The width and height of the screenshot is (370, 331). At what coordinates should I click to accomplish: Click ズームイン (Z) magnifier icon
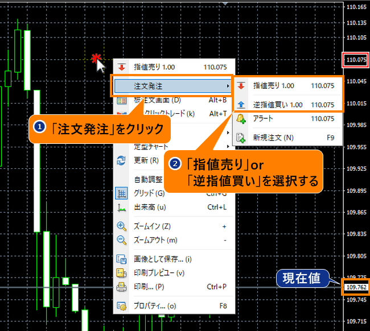pyautogui.click(x=121, y=226)
